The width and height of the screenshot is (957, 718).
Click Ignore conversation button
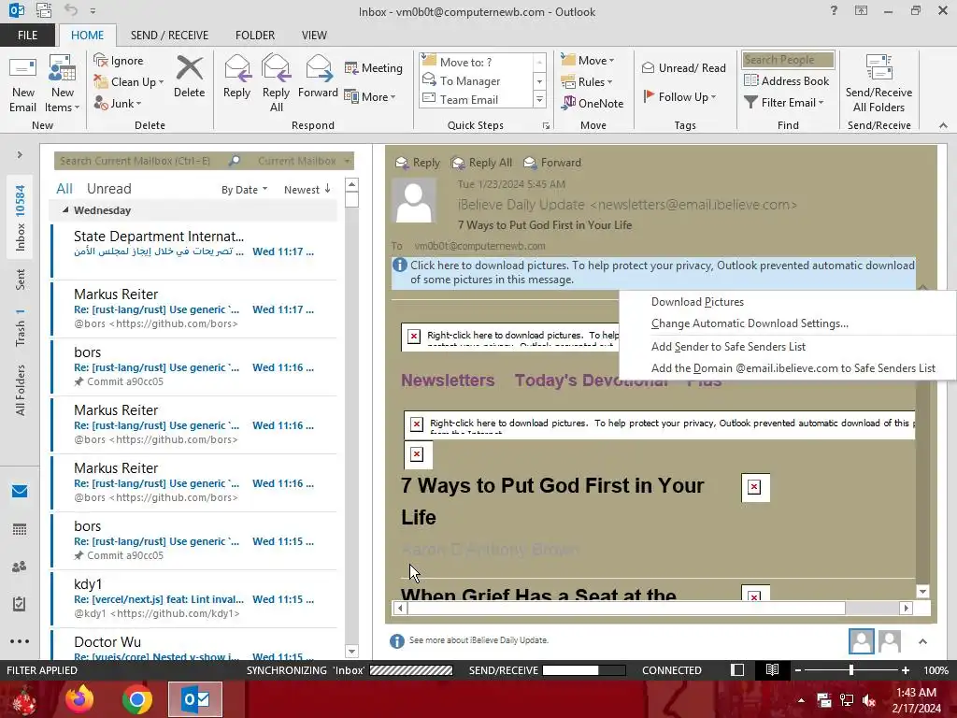tap(119, 61)
